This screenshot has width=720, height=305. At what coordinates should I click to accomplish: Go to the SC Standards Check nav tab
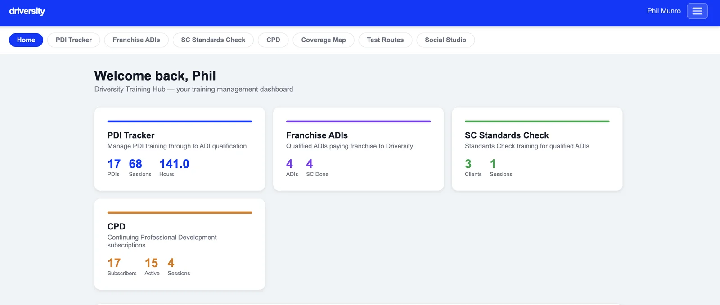213,40
